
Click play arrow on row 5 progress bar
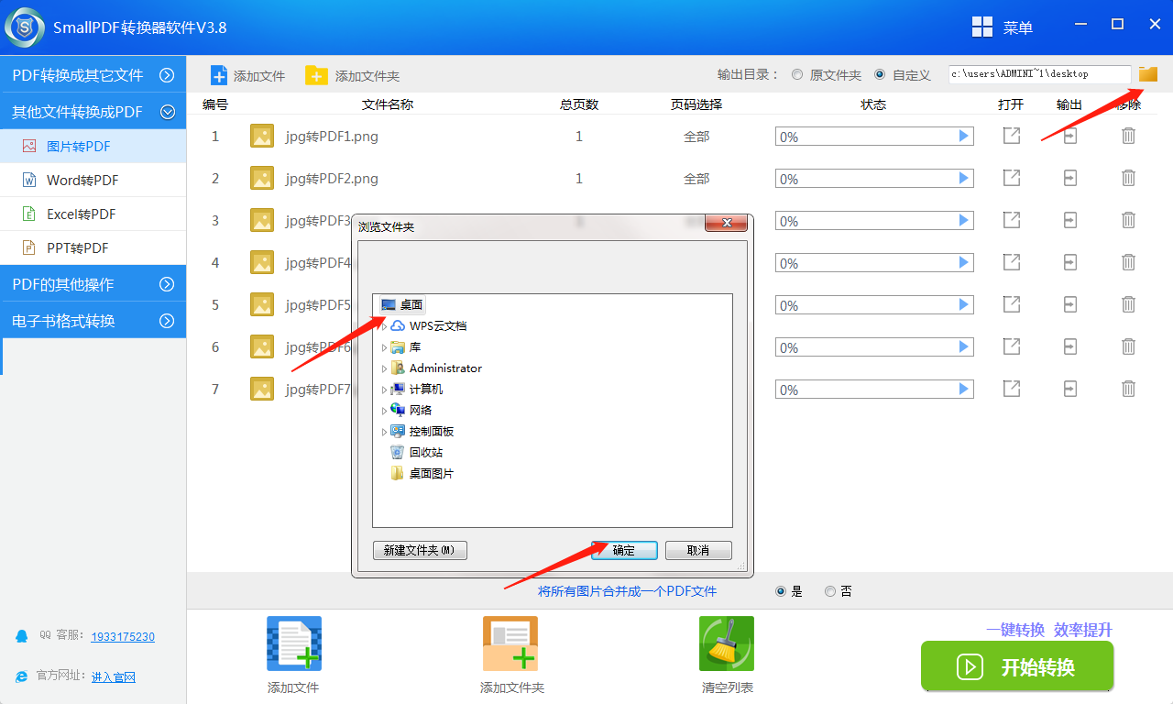(x=963, y=304)
